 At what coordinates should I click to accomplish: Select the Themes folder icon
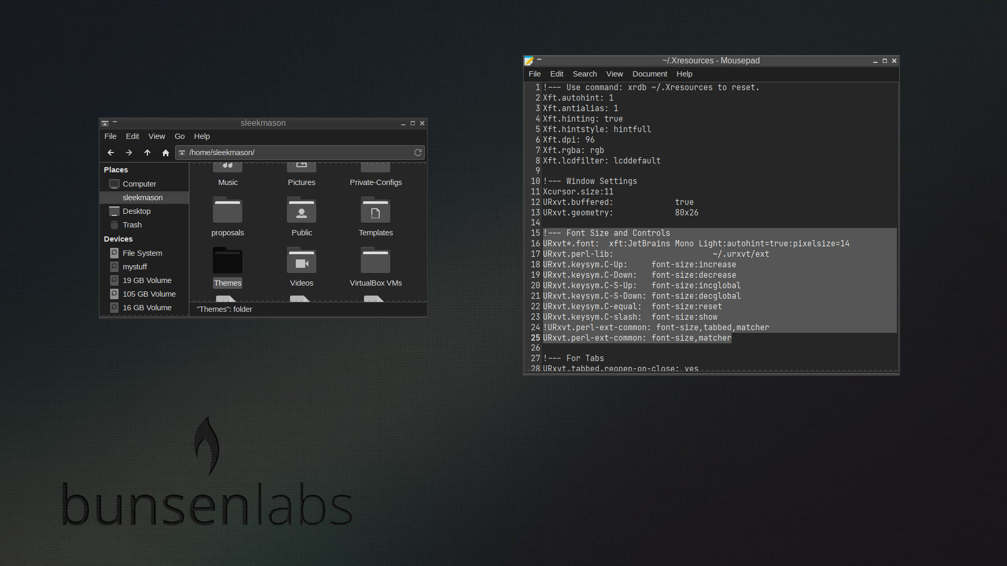[x=228, y=260]
